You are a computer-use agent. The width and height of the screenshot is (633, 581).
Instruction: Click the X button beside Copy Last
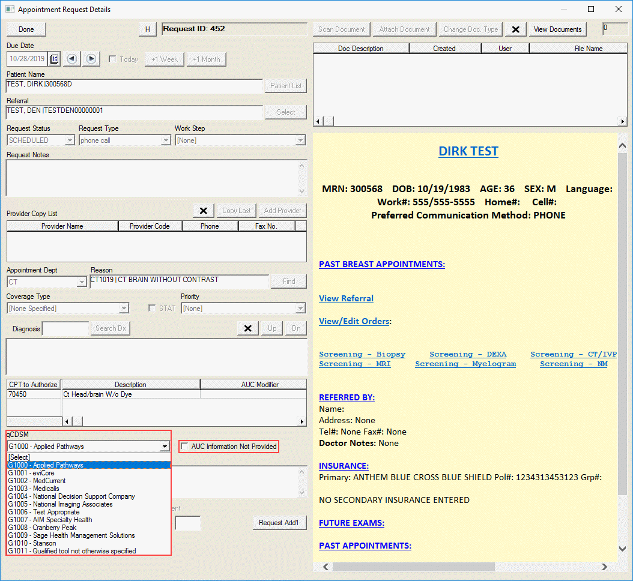[203, 211]
